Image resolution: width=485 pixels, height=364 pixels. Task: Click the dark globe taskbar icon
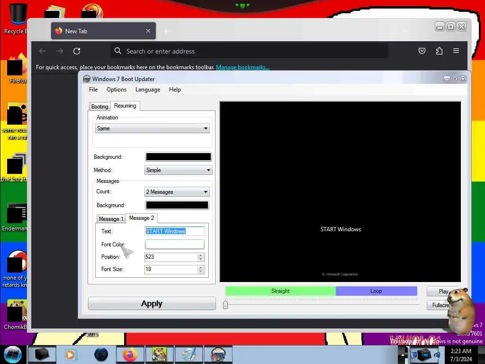101,355
